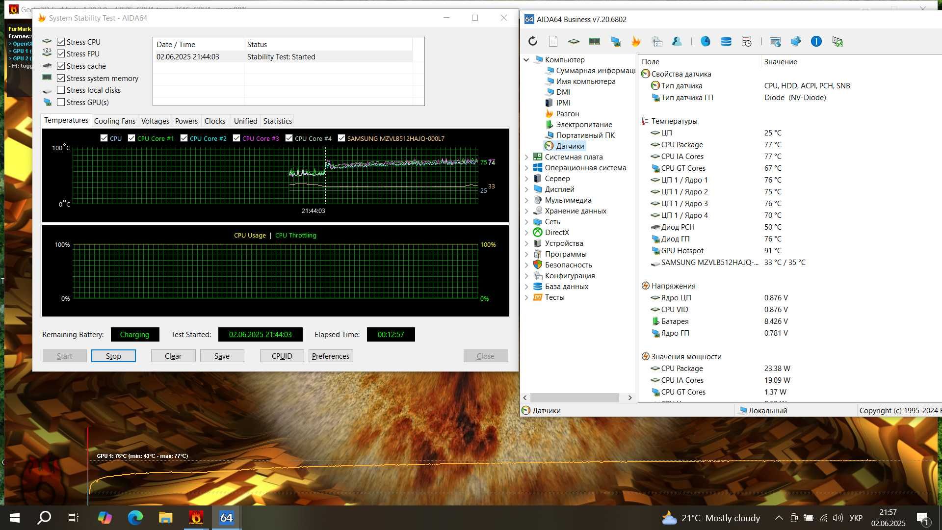Expand Тесты tree node
Screen dimensions: 942x530
tap(526, 297)
